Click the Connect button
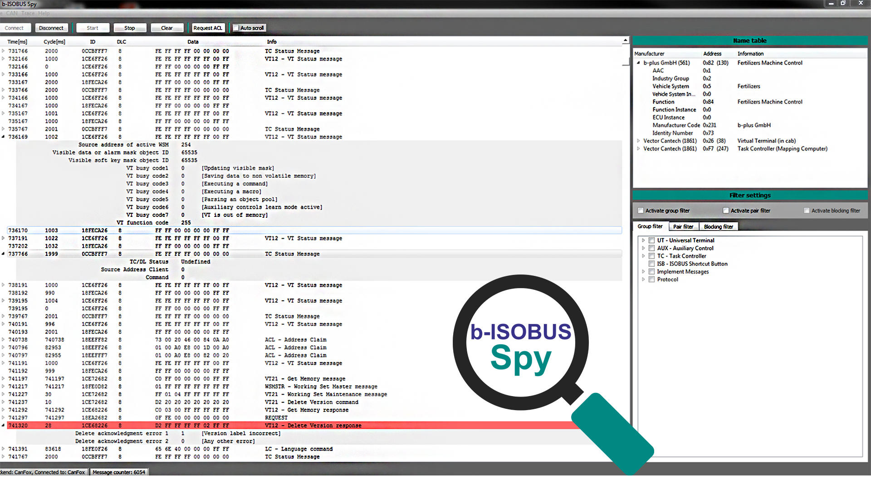 click(x=15, y=28)
